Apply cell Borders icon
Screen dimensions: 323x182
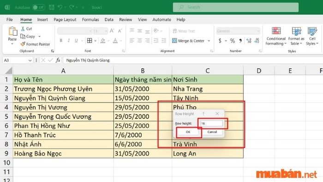tap(90, 41)
